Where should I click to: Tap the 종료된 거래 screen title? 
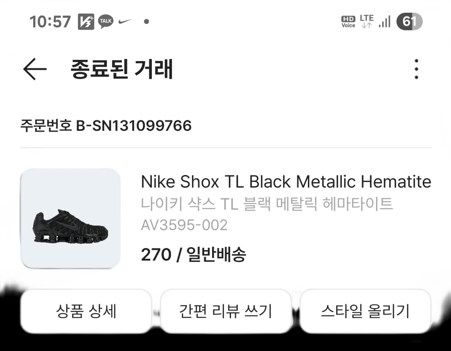pos(121,69)
